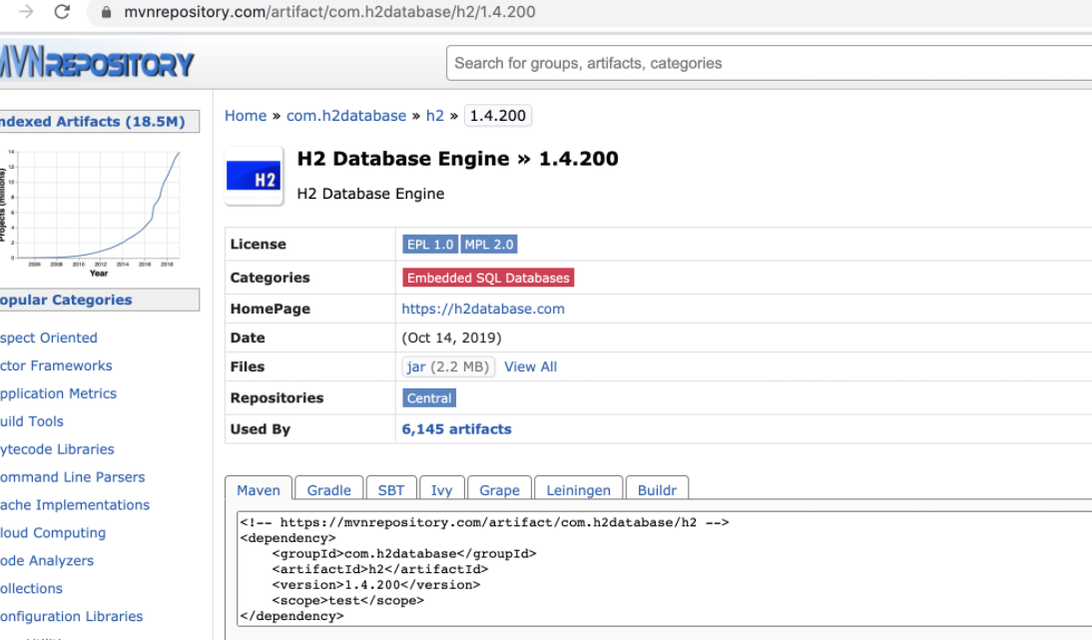1092x640 pixels.
Task: Switch to the Ivy tab
Action: (441, 489)
